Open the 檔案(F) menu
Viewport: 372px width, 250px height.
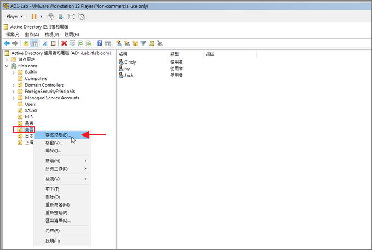[x=13, y=35]
